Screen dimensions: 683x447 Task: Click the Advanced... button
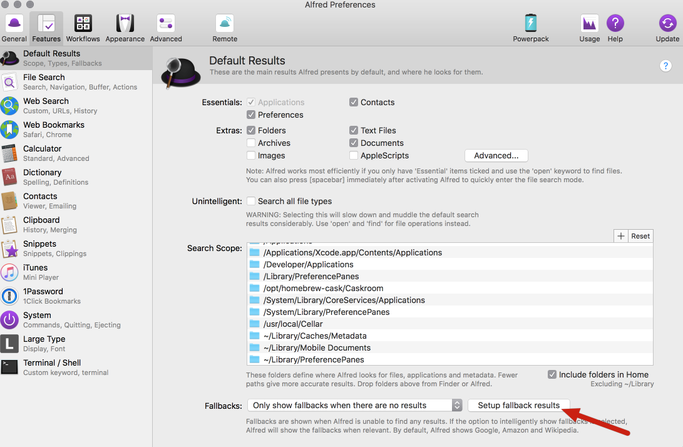tap(496, 155)
